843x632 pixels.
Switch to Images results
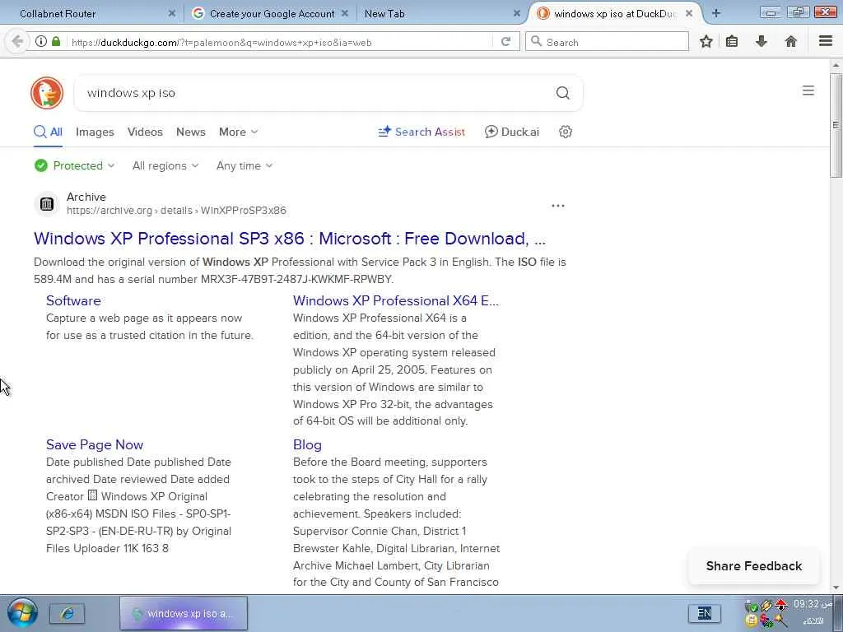pyautogui.click(x=95, y=132)
